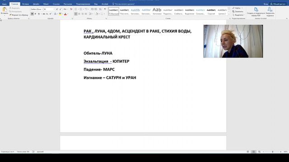Open the Файл tab
The height and width of the screenshot is (162, 289).
coord(5,4)
